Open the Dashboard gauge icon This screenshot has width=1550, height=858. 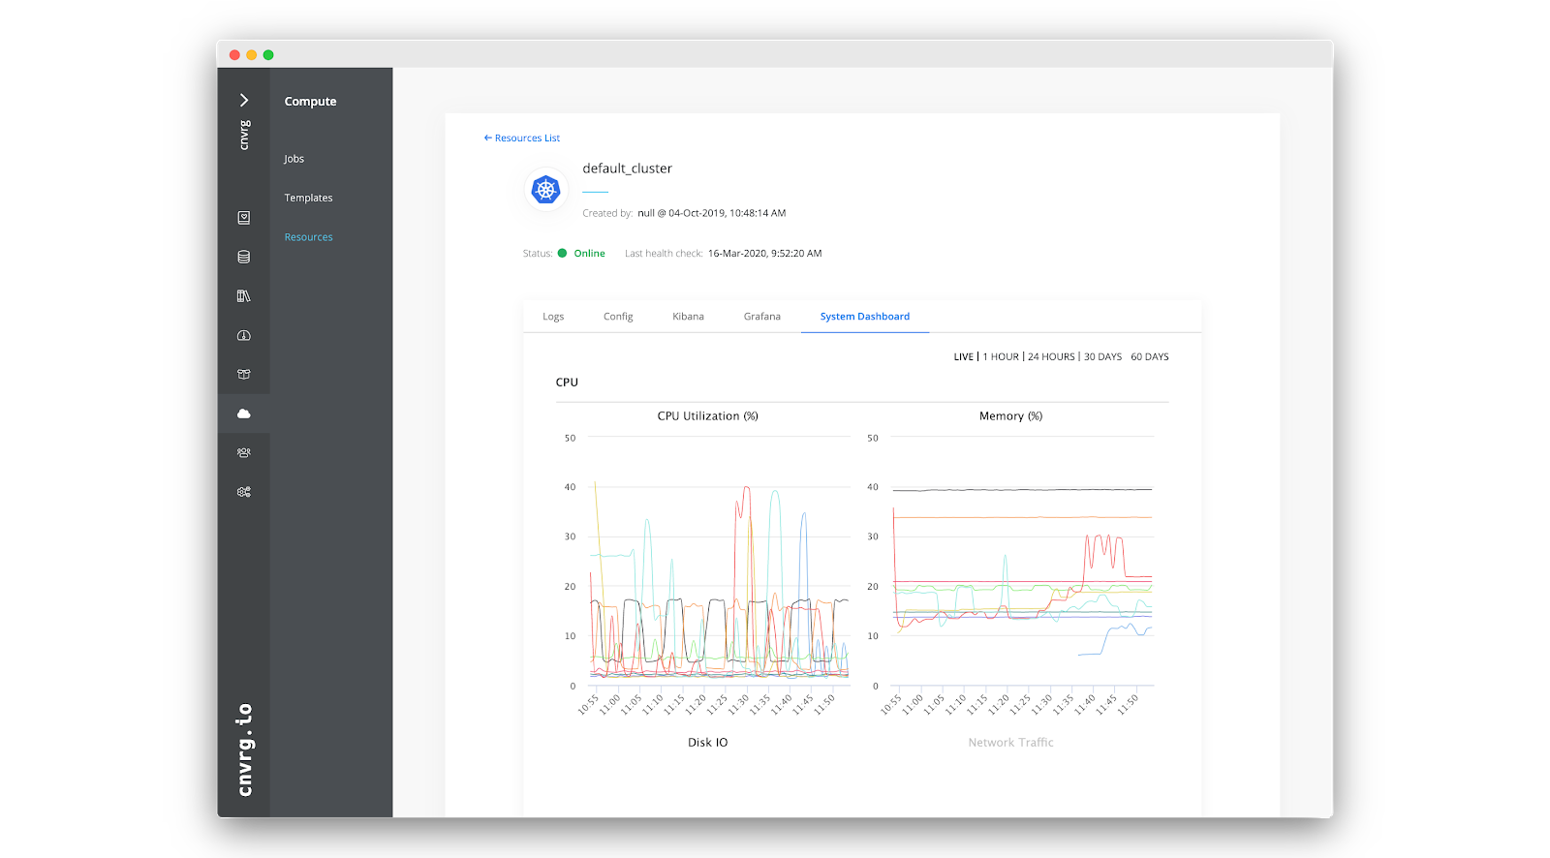point(244,335)
